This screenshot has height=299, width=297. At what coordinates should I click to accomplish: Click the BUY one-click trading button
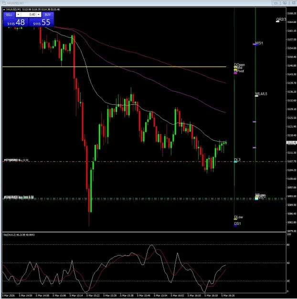48,15
